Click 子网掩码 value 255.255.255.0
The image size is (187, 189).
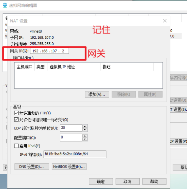(42, 44)
